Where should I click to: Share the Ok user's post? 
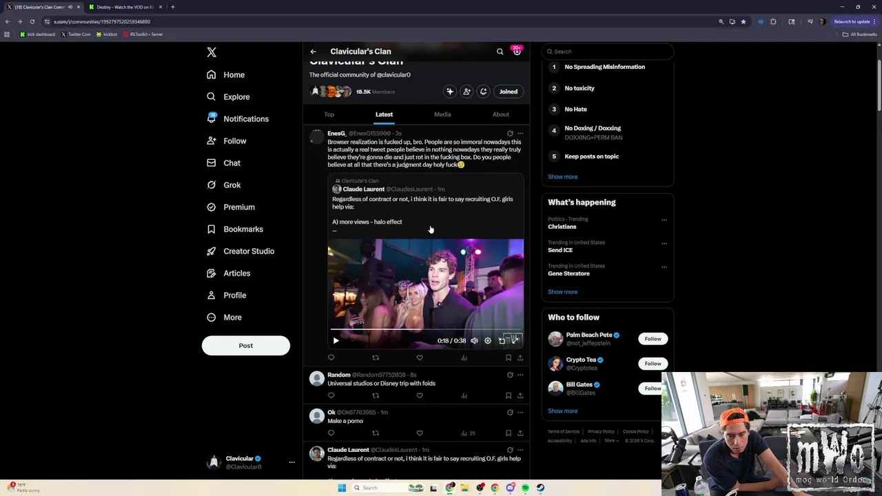click(520, 433)
